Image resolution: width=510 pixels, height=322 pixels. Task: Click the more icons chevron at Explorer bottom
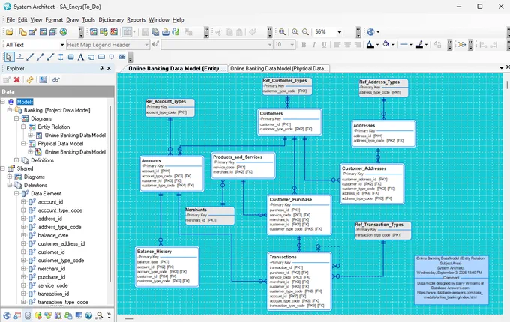pos(109,315)
